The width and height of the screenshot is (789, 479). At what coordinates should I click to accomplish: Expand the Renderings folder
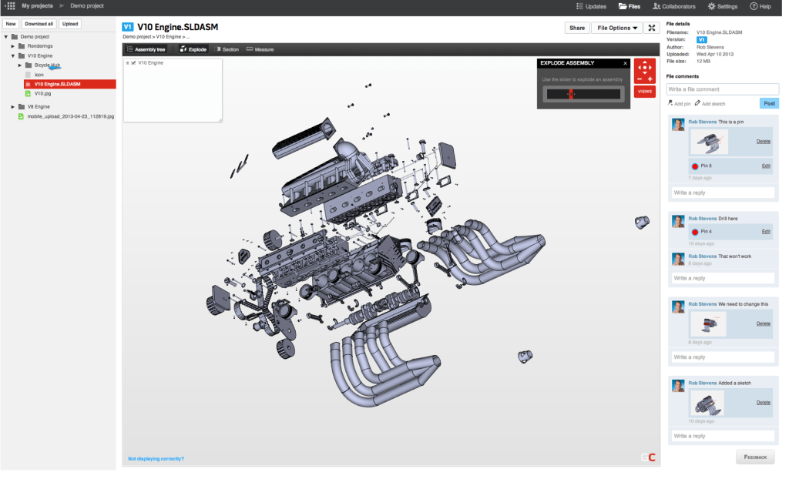click(12, 46)
